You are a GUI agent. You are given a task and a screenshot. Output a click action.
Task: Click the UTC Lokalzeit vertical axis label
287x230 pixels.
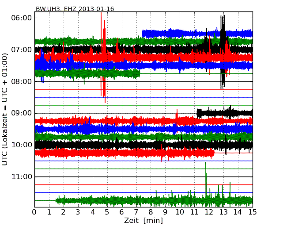(5, 109)
